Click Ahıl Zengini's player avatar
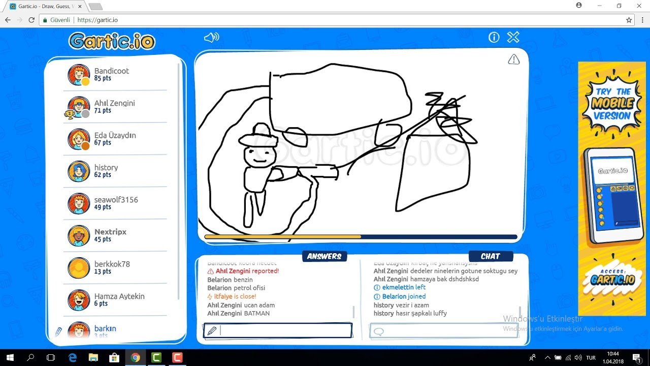650x366 pixels. [79, 107]
